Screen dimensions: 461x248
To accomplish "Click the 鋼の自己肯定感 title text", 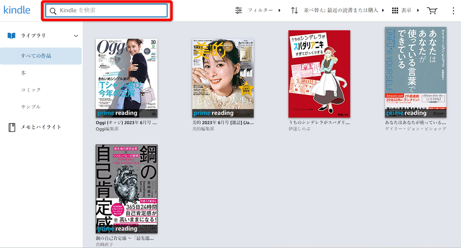I will [x=124, y=238].
